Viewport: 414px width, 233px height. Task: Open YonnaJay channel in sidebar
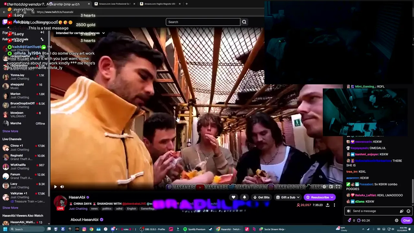click(x=25, y=77)
